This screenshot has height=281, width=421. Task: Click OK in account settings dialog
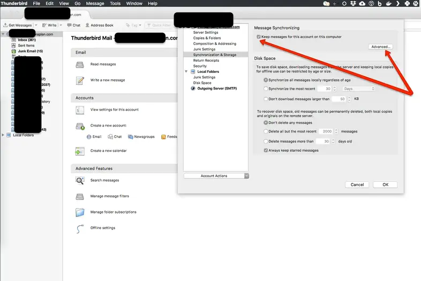point(385,184)
